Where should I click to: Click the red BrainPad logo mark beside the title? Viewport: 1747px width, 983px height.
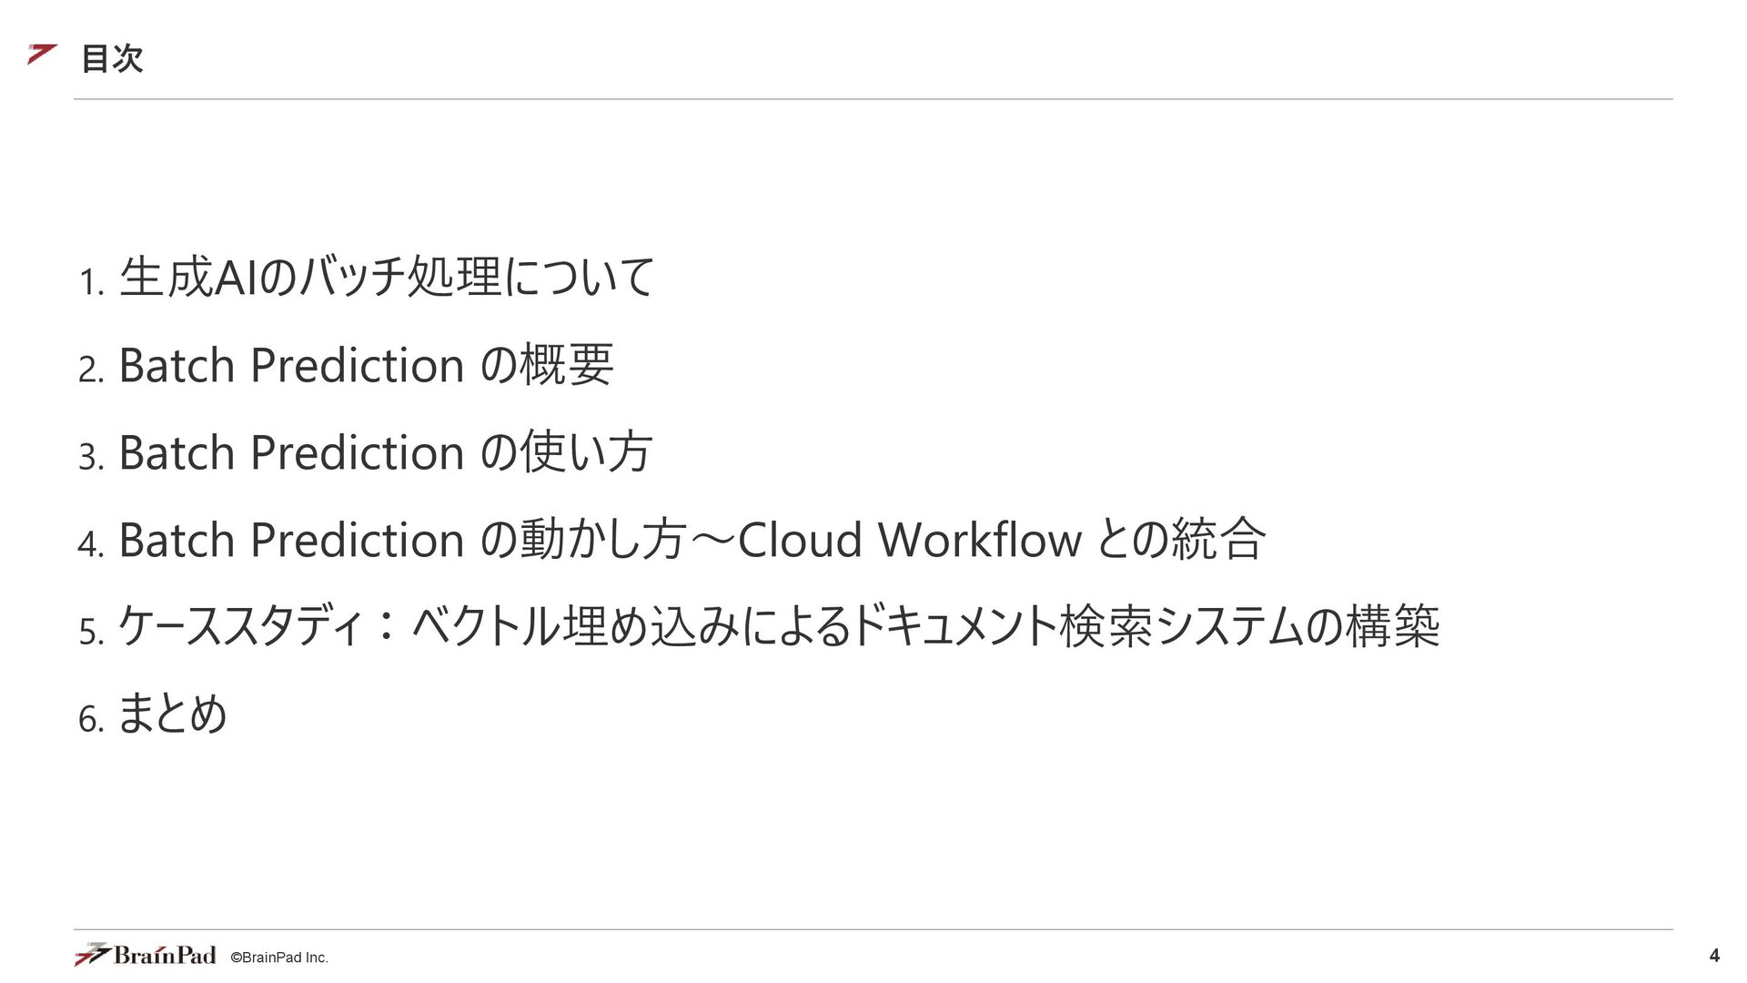(42, 54)
